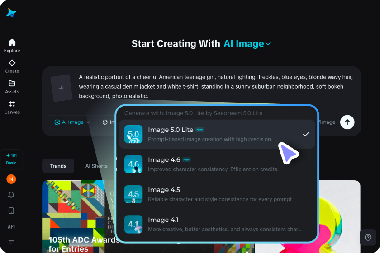Select Image 5.0 Lite model
Viewport: 380px width, 253px height.
point(217,134)
